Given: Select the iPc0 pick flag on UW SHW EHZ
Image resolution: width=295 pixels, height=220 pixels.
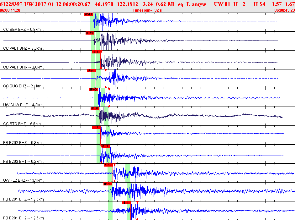Looking at the screenshot, I should click(93, 90).
